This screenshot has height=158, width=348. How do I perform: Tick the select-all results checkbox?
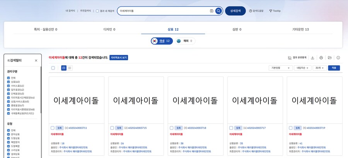point(53,68)
